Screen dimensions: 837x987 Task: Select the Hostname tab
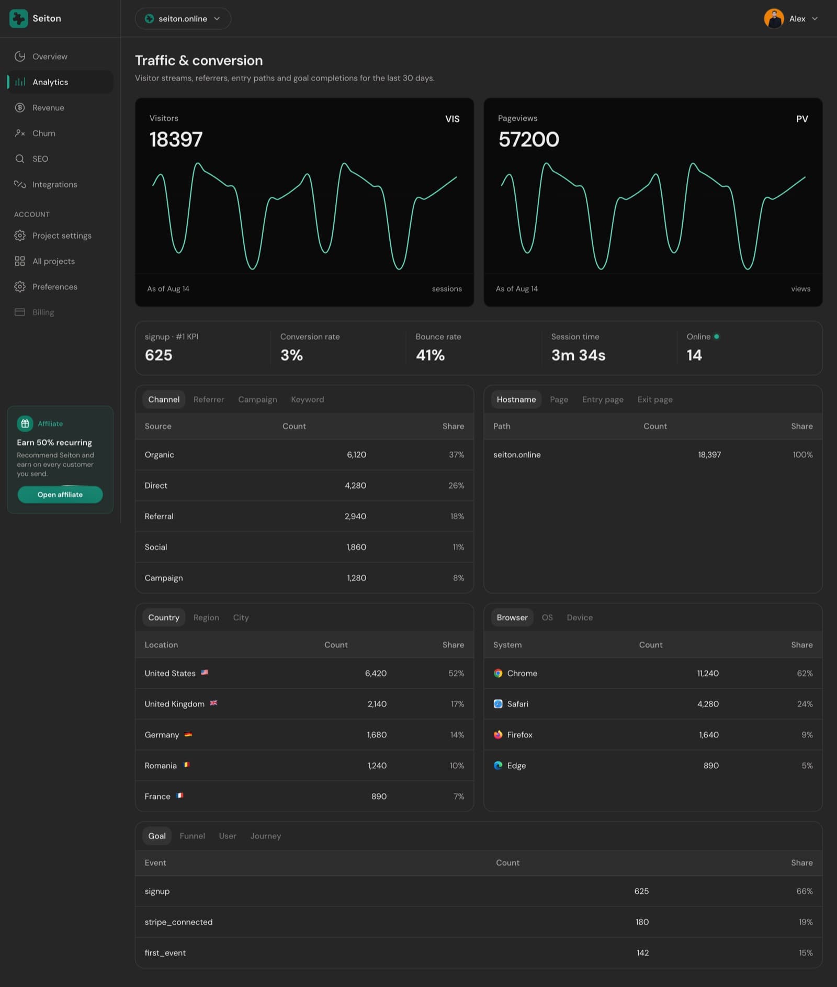coord(516,400)
